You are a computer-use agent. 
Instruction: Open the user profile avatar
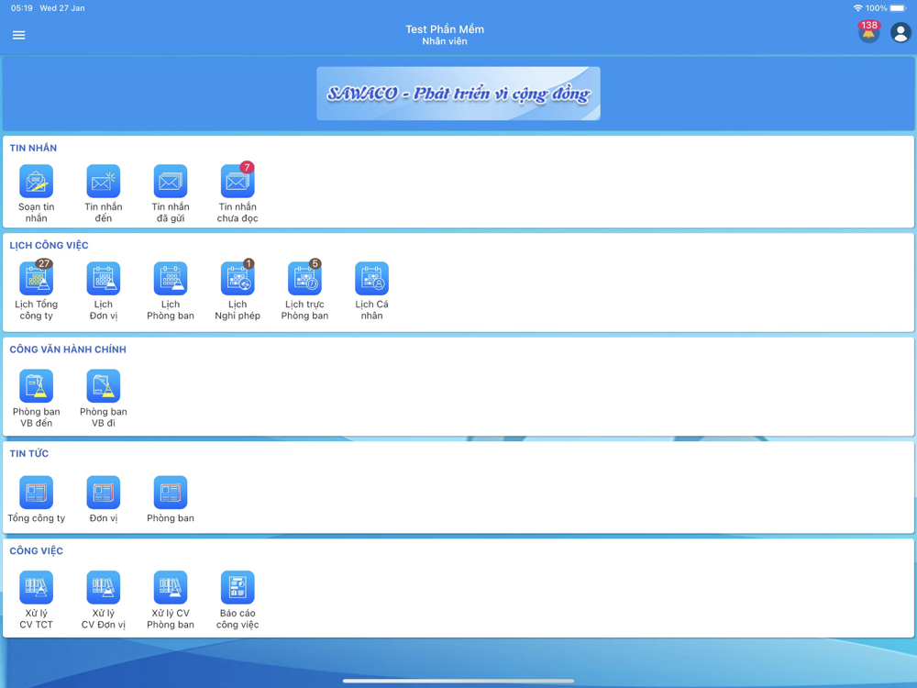click(900, 33)
